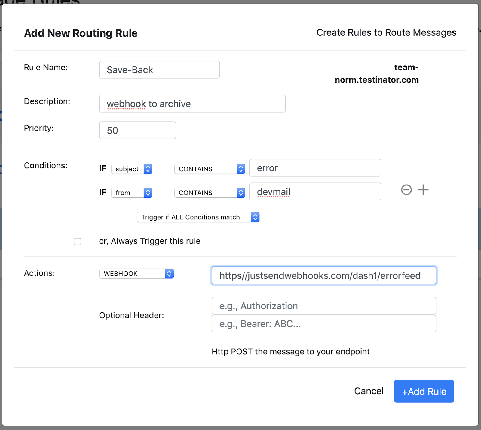Enable the Always Trigger this rule checkbox

78,242
